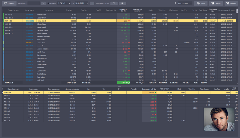Viewport: 240px width, 138px height.
Task: Open the Promo panel
Action: pyautogui.click(x=201, y=3)
